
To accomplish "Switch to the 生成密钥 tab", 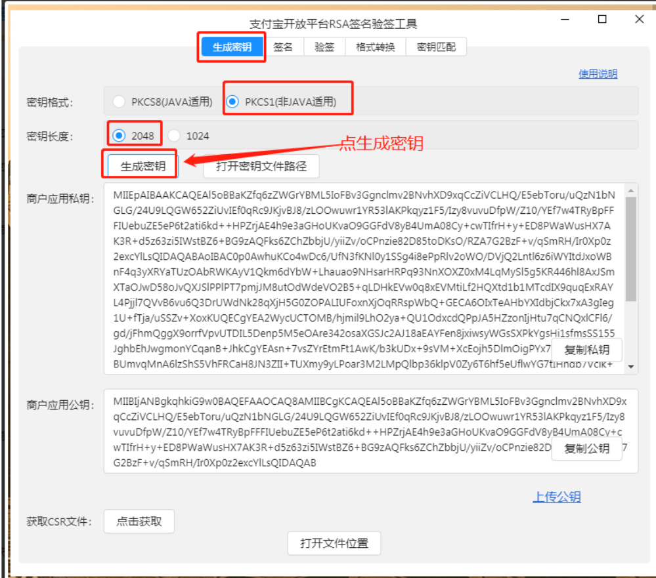I will [232, 47].
